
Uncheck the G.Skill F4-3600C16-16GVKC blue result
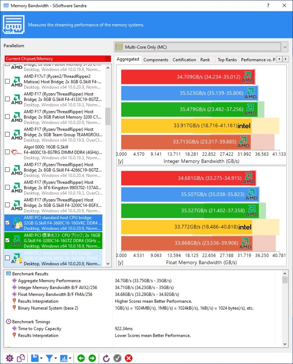tap(7, 223)
